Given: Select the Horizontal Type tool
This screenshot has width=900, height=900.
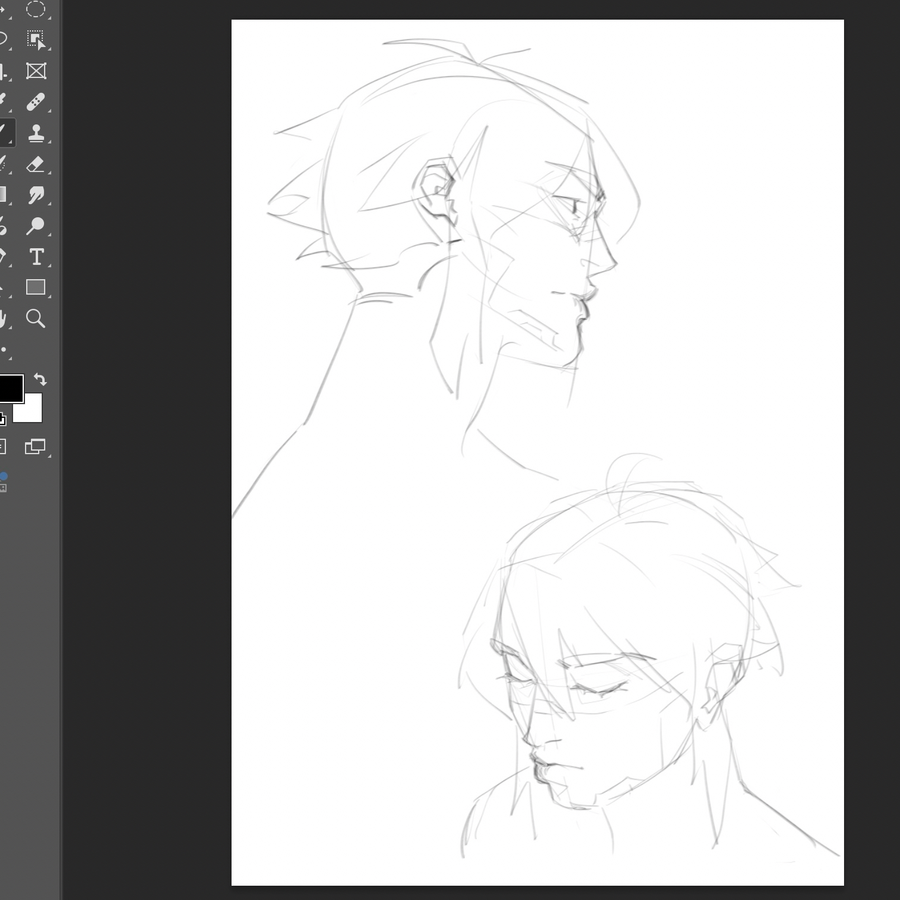Looking at the screenshot, I should coord(36,257).
